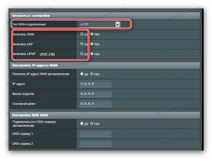Select Нет for Включить UPnP
The height and width of the screenshot is (159, 212).
(92, 54)
